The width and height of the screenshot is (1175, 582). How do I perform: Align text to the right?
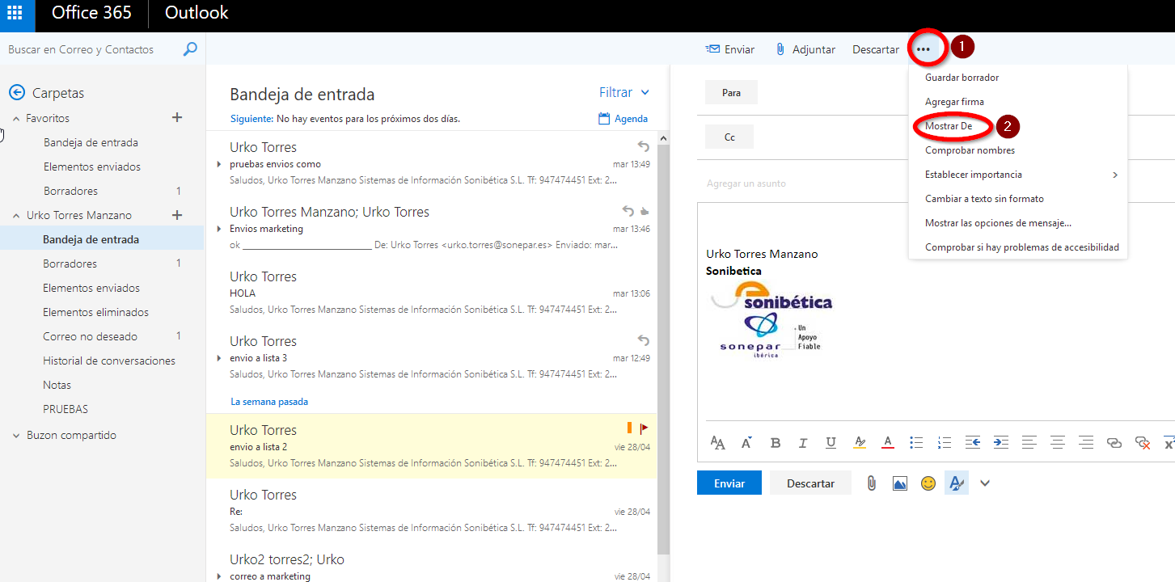tap(1086, 442)
